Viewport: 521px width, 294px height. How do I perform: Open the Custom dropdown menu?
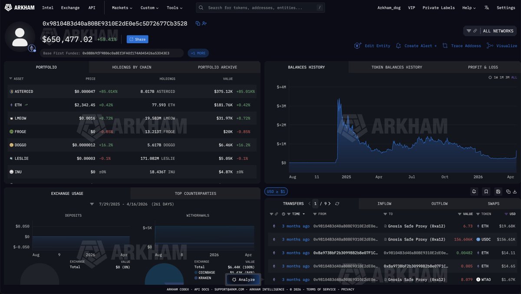[149, 8]
